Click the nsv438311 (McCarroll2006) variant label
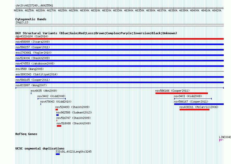This screenshot has height=164, width=231. pos(199,107)
